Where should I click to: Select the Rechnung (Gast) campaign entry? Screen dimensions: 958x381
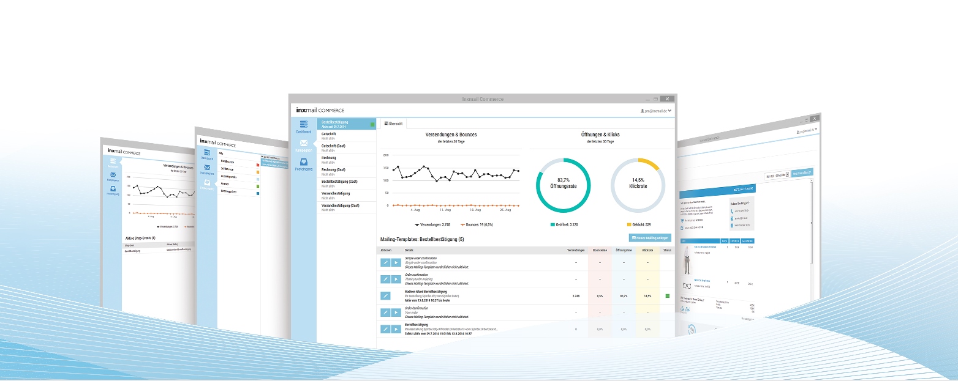pos(347,172)
